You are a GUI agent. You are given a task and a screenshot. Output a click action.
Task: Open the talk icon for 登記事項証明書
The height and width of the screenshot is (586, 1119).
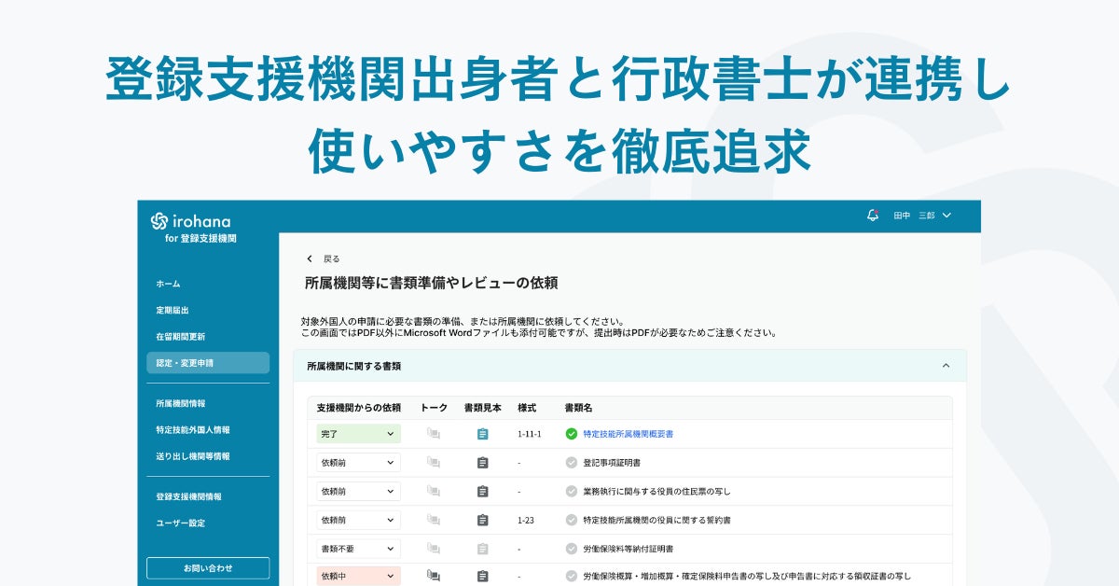434,463
